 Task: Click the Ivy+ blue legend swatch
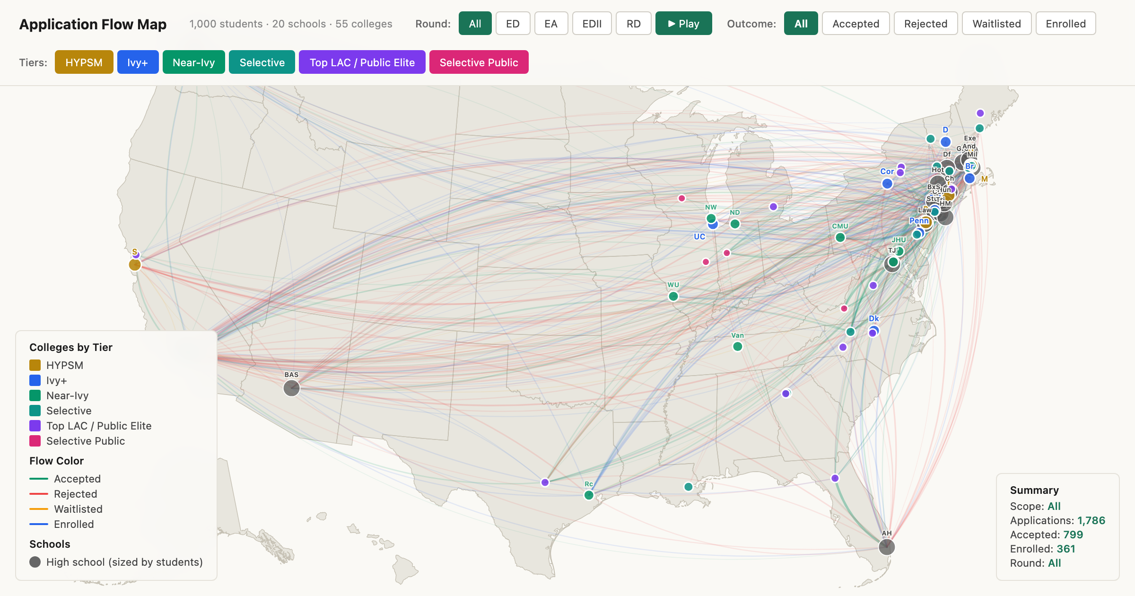coord(35,380)
